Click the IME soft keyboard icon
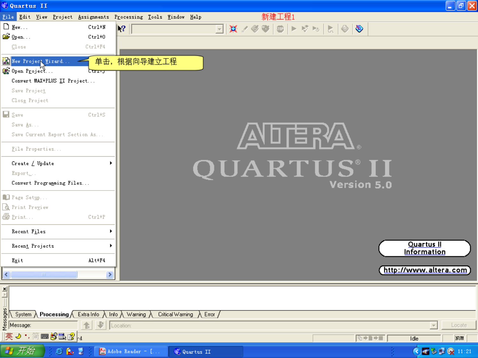The image size is (478, 358). tap(44, 336)
